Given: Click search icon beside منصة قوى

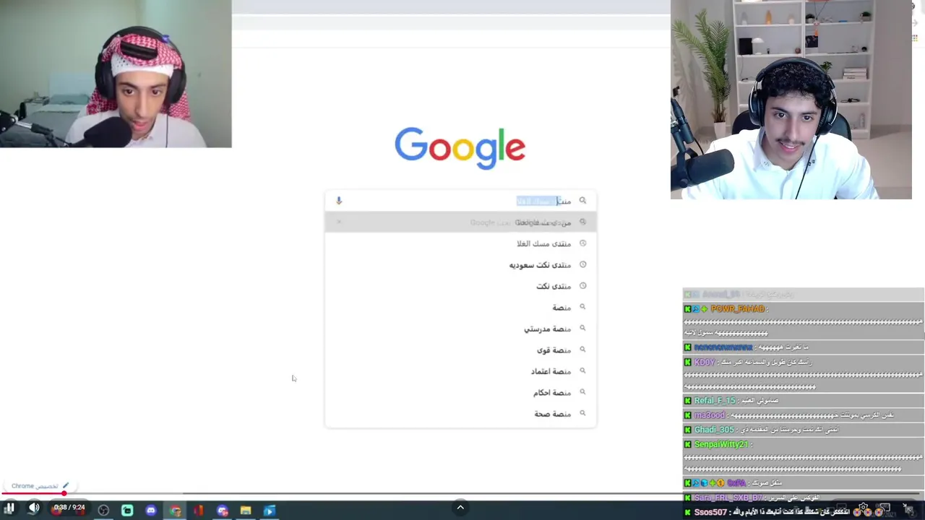Looking at the screenshot, I should click(x=582, y=350).
